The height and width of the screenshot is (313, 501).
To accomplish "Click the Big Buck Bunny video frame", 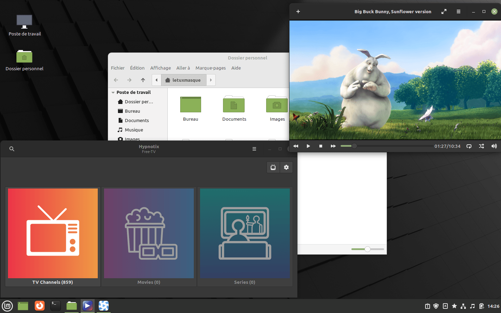I will (x=395, y=80).
